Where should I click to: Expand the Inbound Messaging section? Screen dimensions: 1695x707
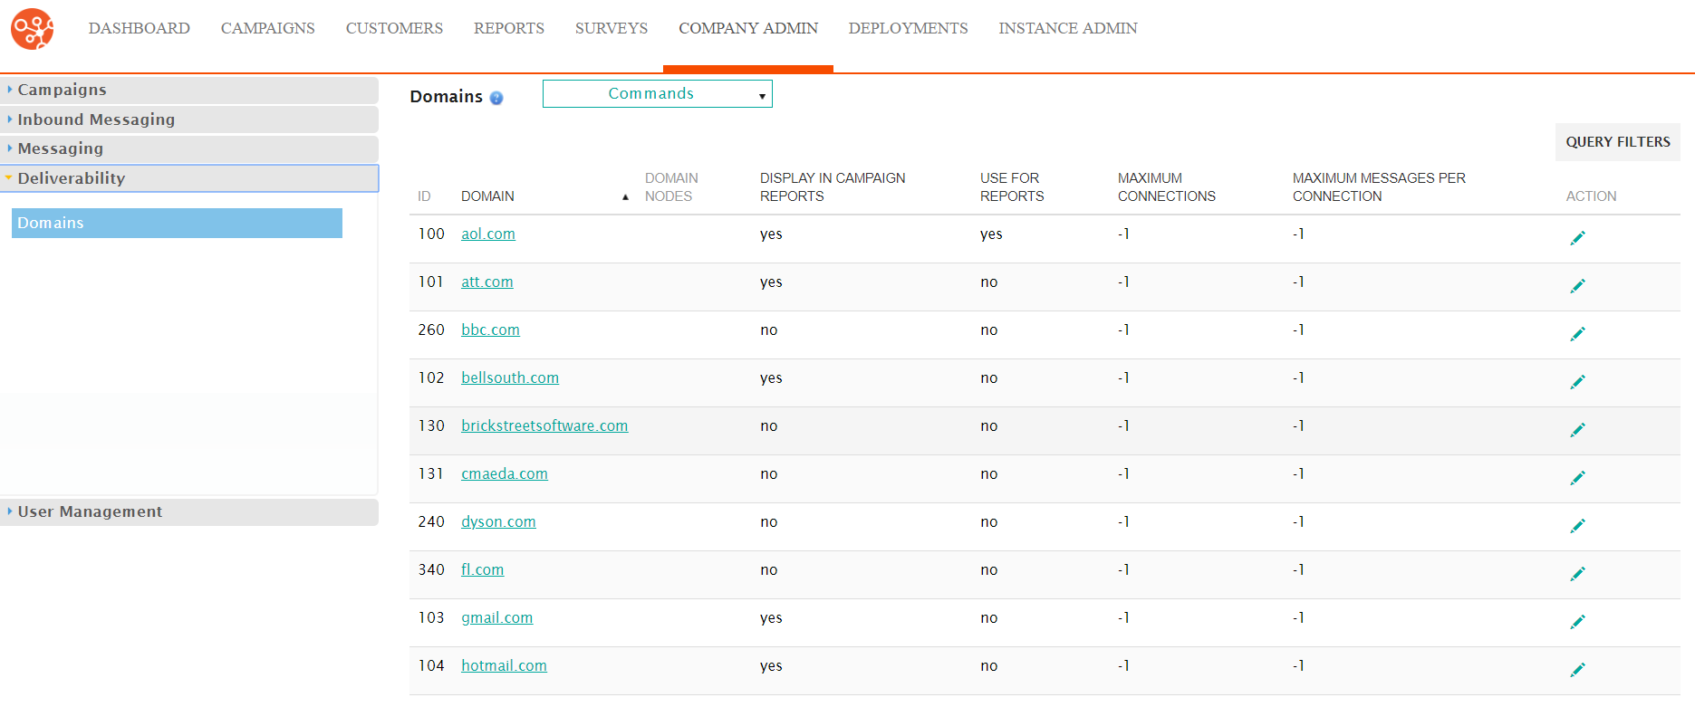tap(189, 119)
